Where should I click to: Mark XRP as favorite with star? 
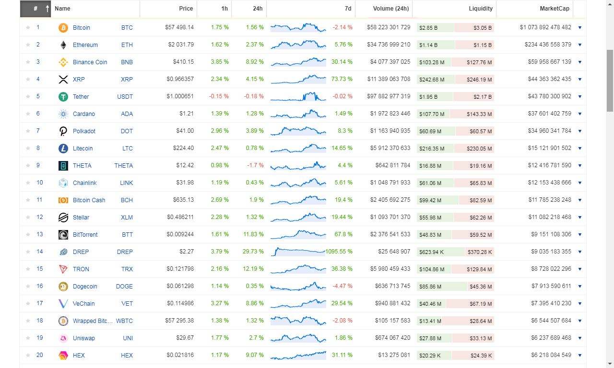28,80
